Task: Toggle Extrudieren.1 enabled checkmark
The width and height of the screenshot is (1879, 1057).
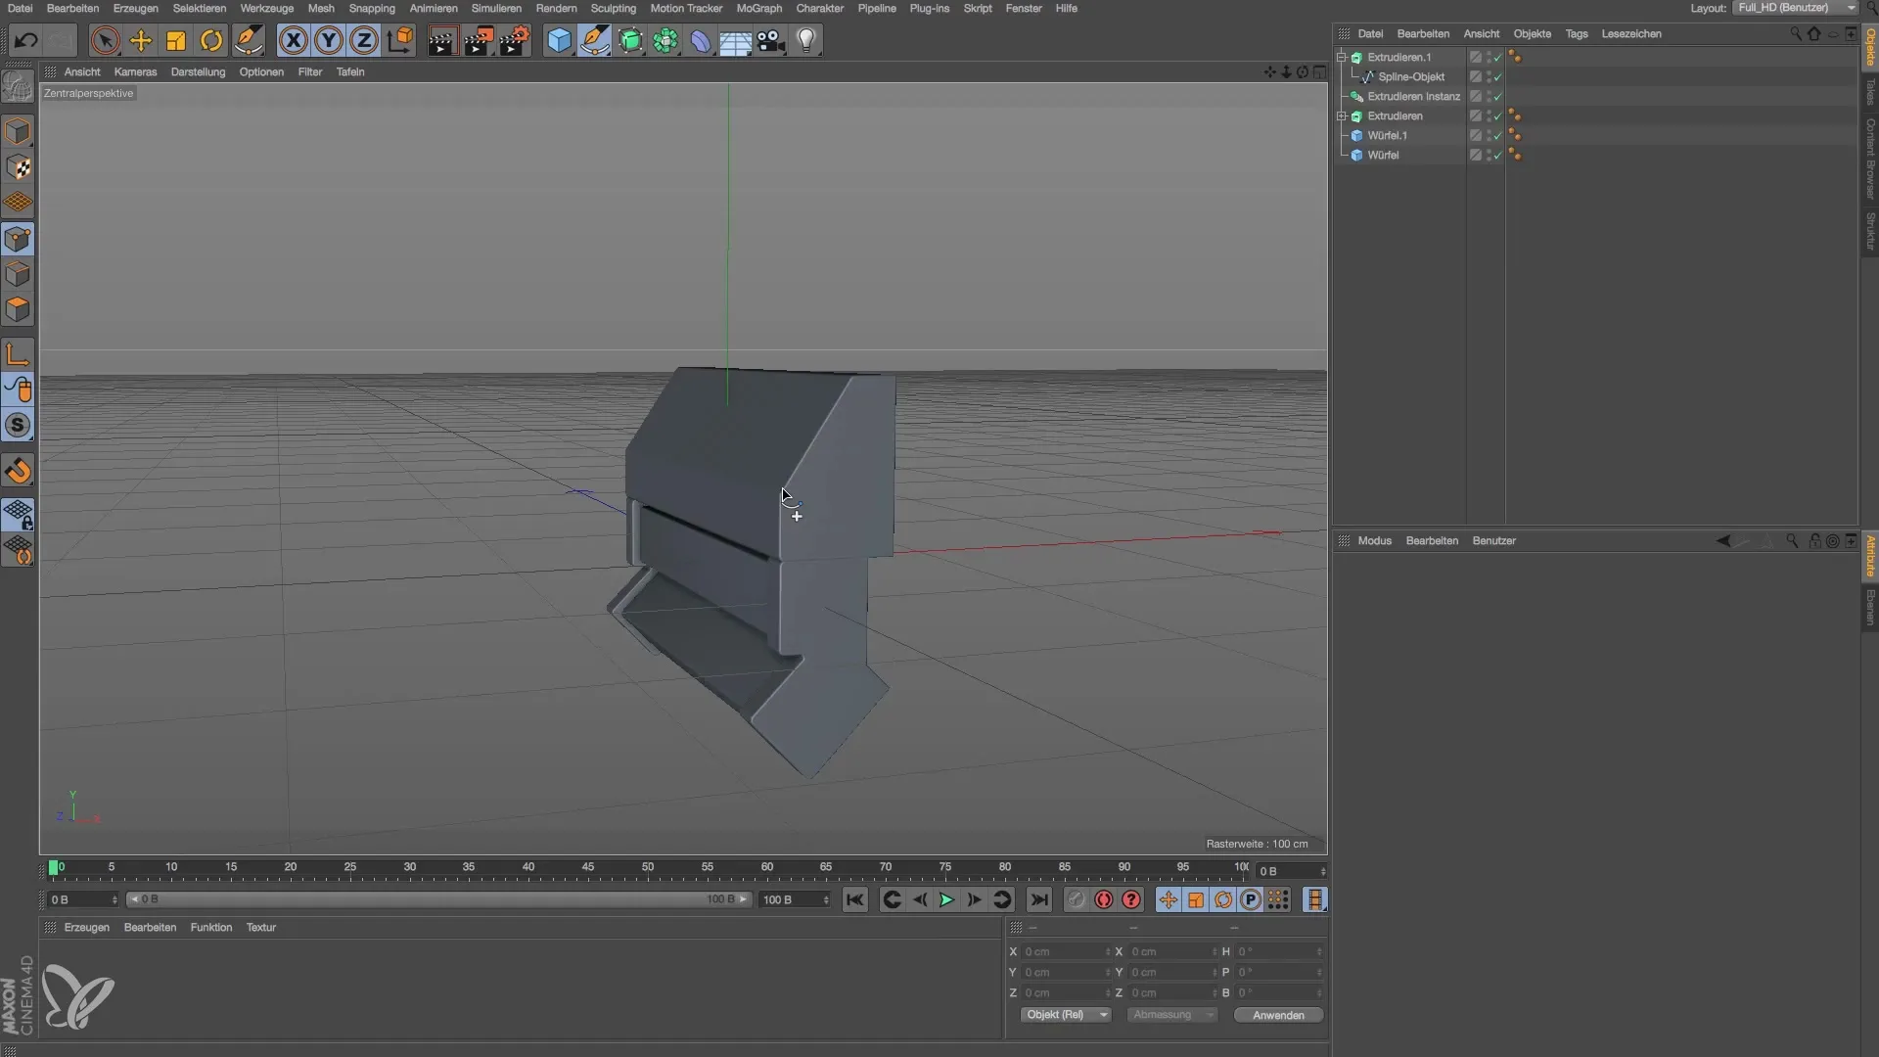Action: pyautogui.click(x=1497, y=57)
